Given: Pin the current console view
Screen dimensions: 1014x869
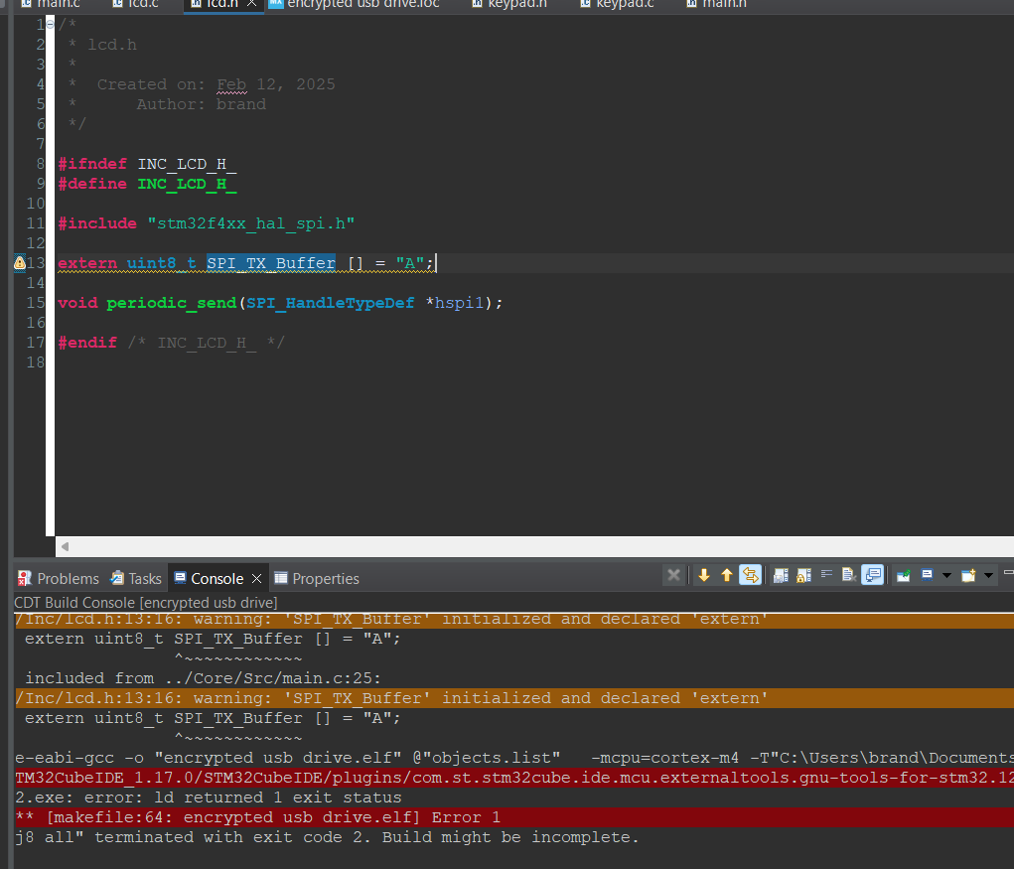Looking at the screenshot, I should click(905, 575).
